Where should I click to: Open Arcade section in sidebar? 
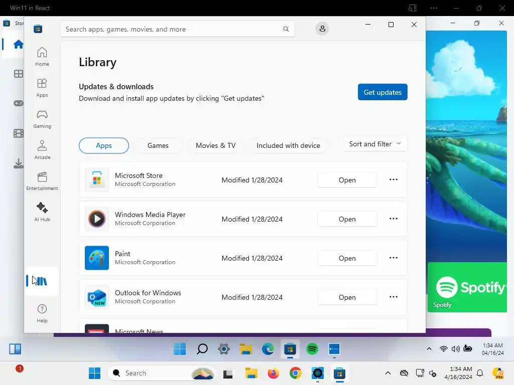[x=42, y=150]
